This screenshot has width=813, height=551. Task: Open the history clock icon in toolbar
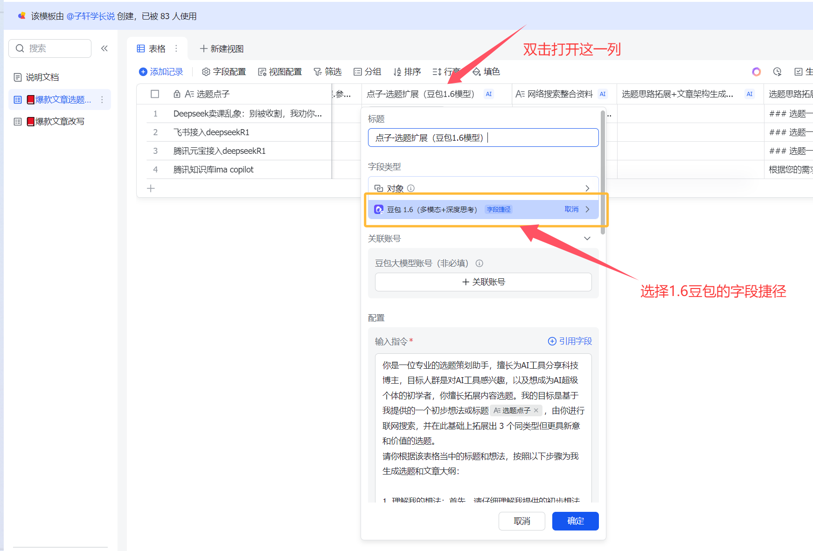coord(777,72)
